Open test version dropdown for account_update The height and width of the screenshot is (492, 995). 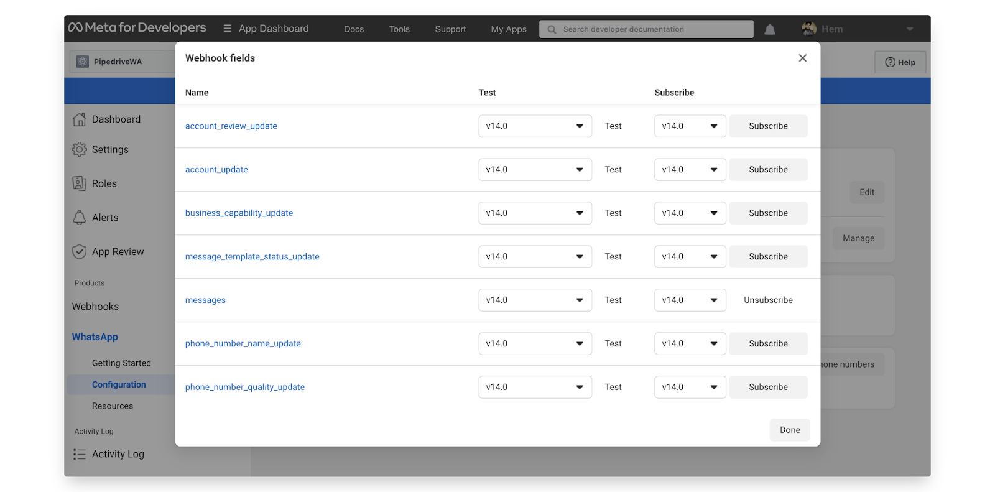click(x=535, y=170)
